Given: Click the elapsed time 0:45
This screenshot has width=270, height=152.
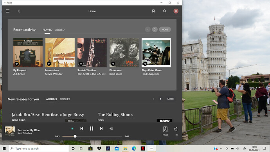Looking at the screenshot, I should [58, 136].
